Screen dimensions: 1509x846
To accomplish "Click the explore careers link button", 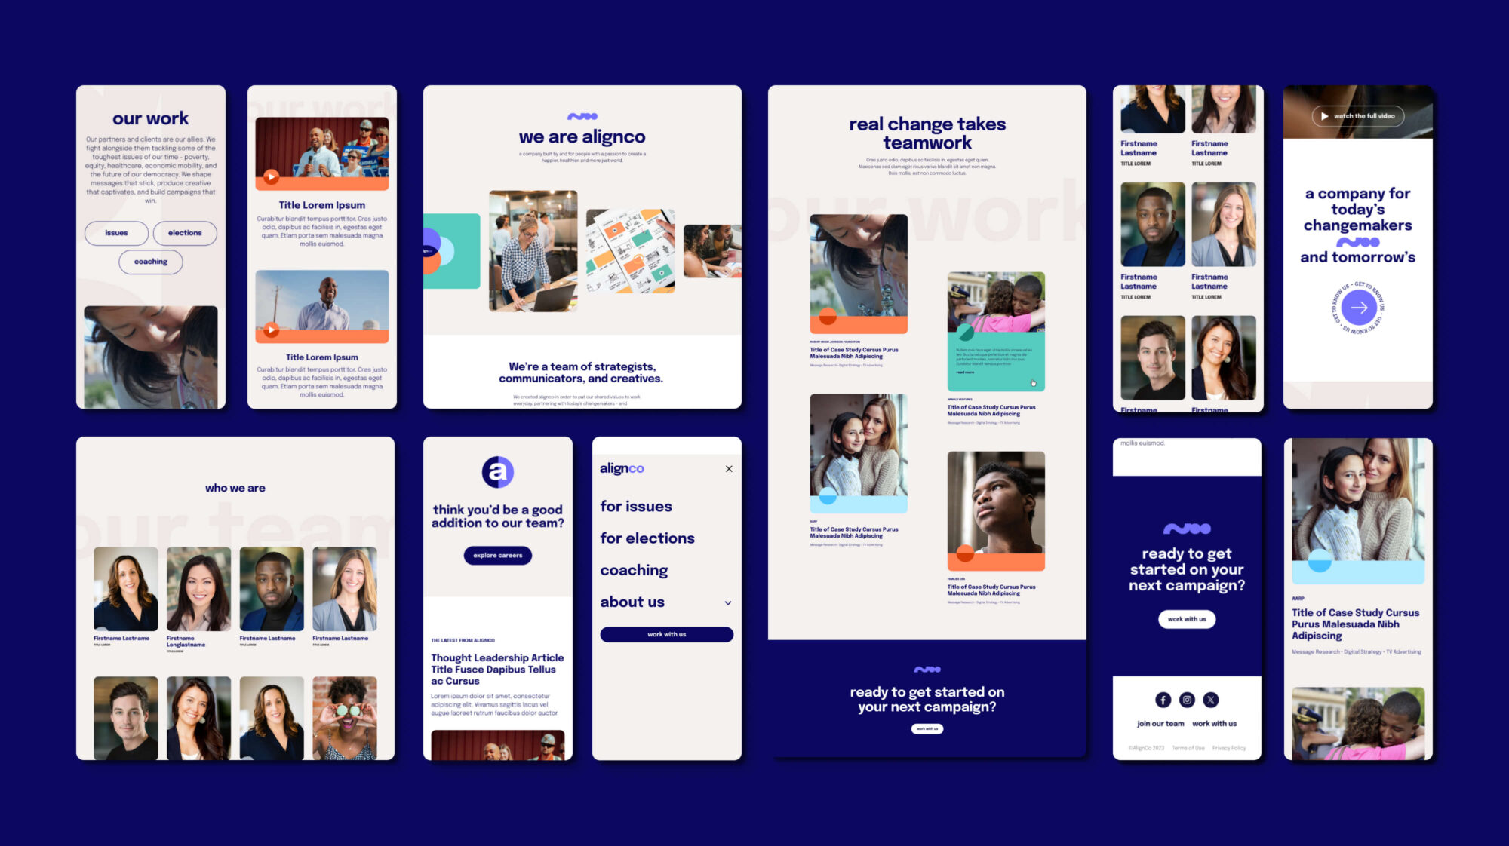I will coord(499,557).
